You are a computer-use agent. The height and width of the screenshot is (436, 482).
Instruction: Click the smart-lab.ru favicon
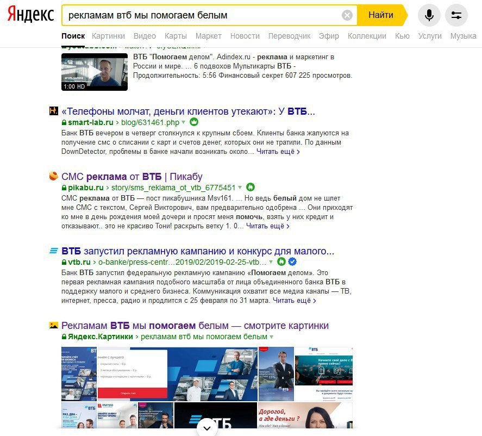click(x=53, y=111)
